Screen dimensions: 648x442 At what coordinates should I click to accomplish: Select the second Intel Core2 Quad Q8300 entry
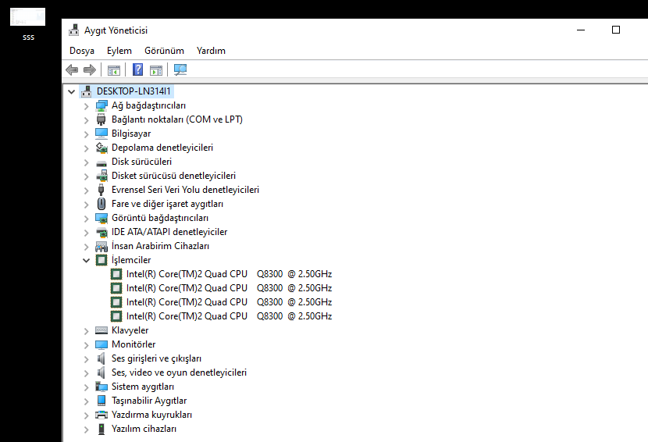point(229,288)
